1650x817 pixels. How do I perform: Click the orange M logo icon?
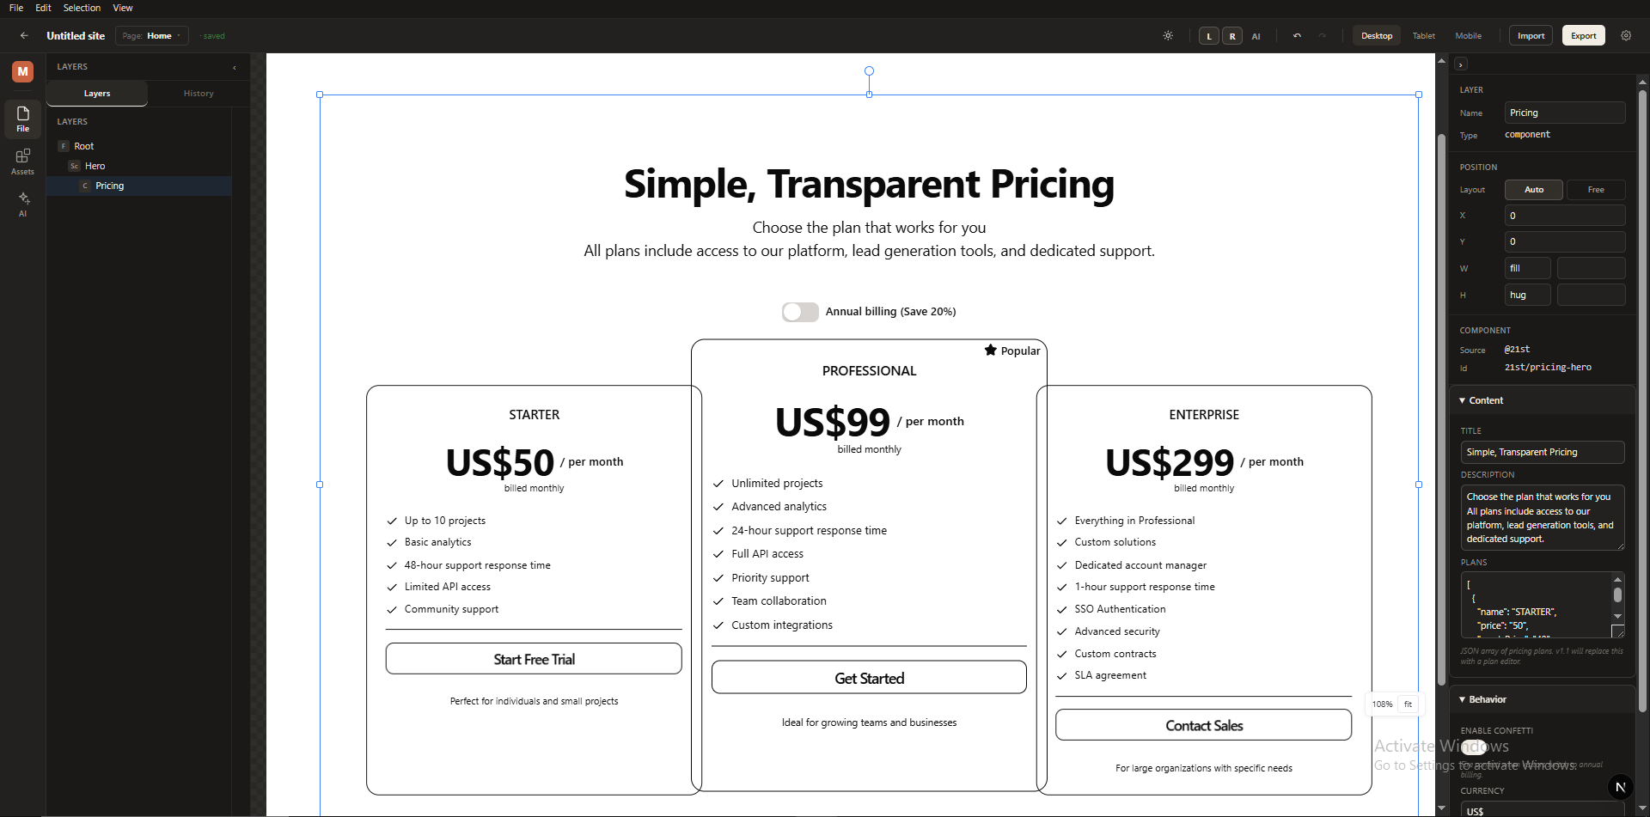(x=23, y=71)
